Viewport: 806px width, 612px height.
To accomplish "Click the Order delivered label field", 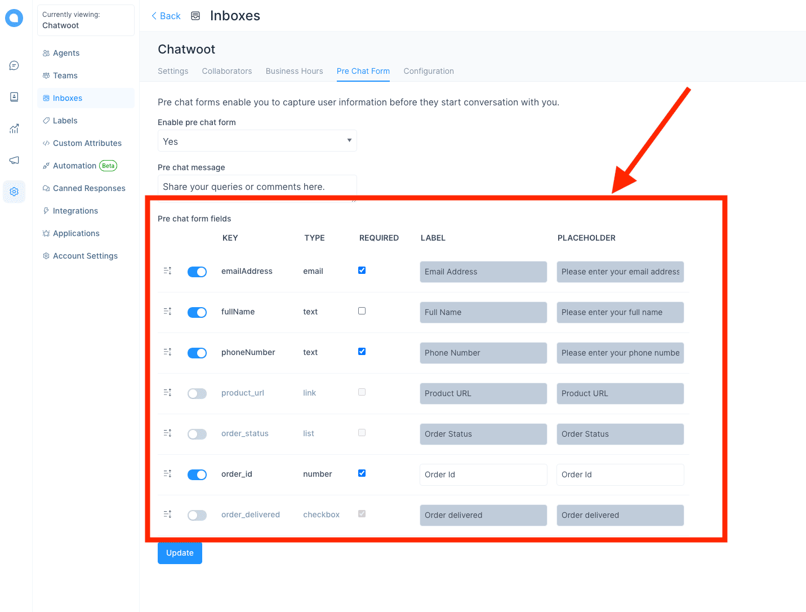I will 483,515.
